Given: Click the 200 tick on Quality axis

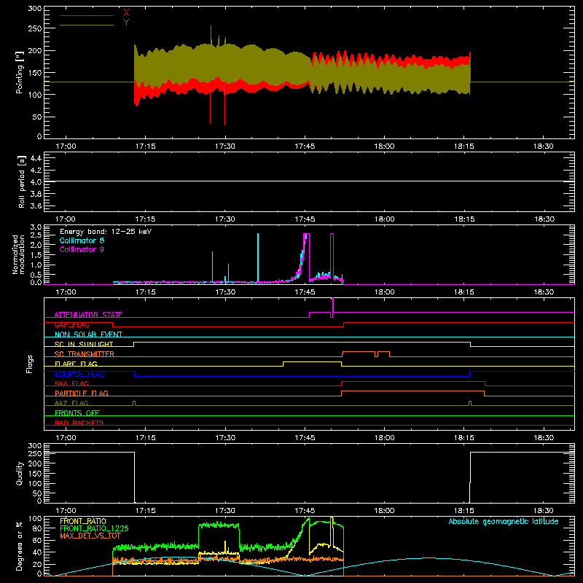Looking at the screenshot, I should coord(34,463).
